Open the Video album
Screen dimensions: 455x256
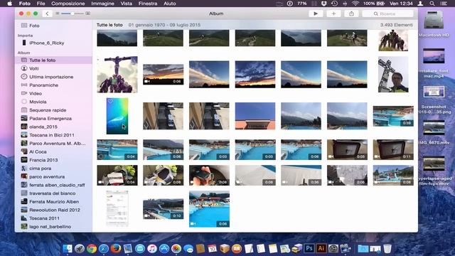36,93
